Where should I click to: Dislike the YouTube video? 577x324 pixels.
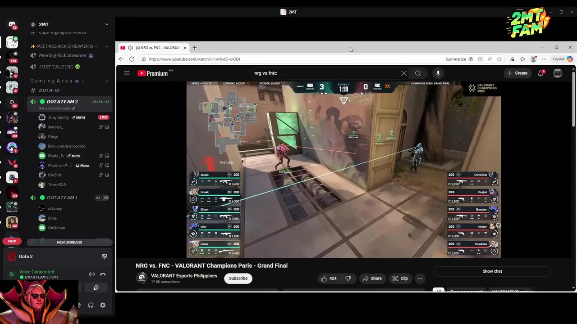[348, 279]
